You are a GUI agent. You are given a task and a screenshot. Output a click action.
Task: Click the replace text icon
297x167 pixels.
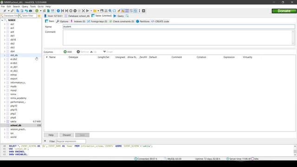click(114, 11)
